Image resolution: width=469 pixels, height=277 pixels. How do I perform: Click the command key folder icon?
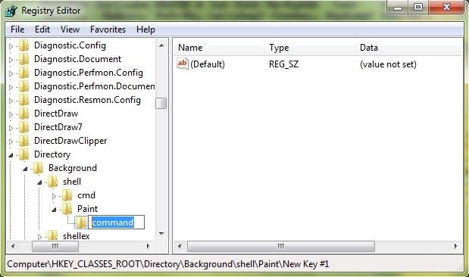point(81,223)
